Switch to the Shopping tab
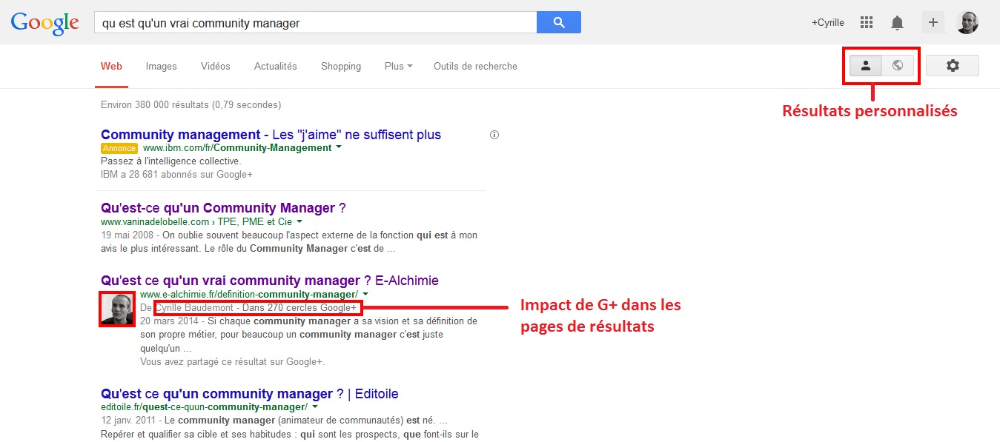This screenshot has width=1000, height=442. 341,66
